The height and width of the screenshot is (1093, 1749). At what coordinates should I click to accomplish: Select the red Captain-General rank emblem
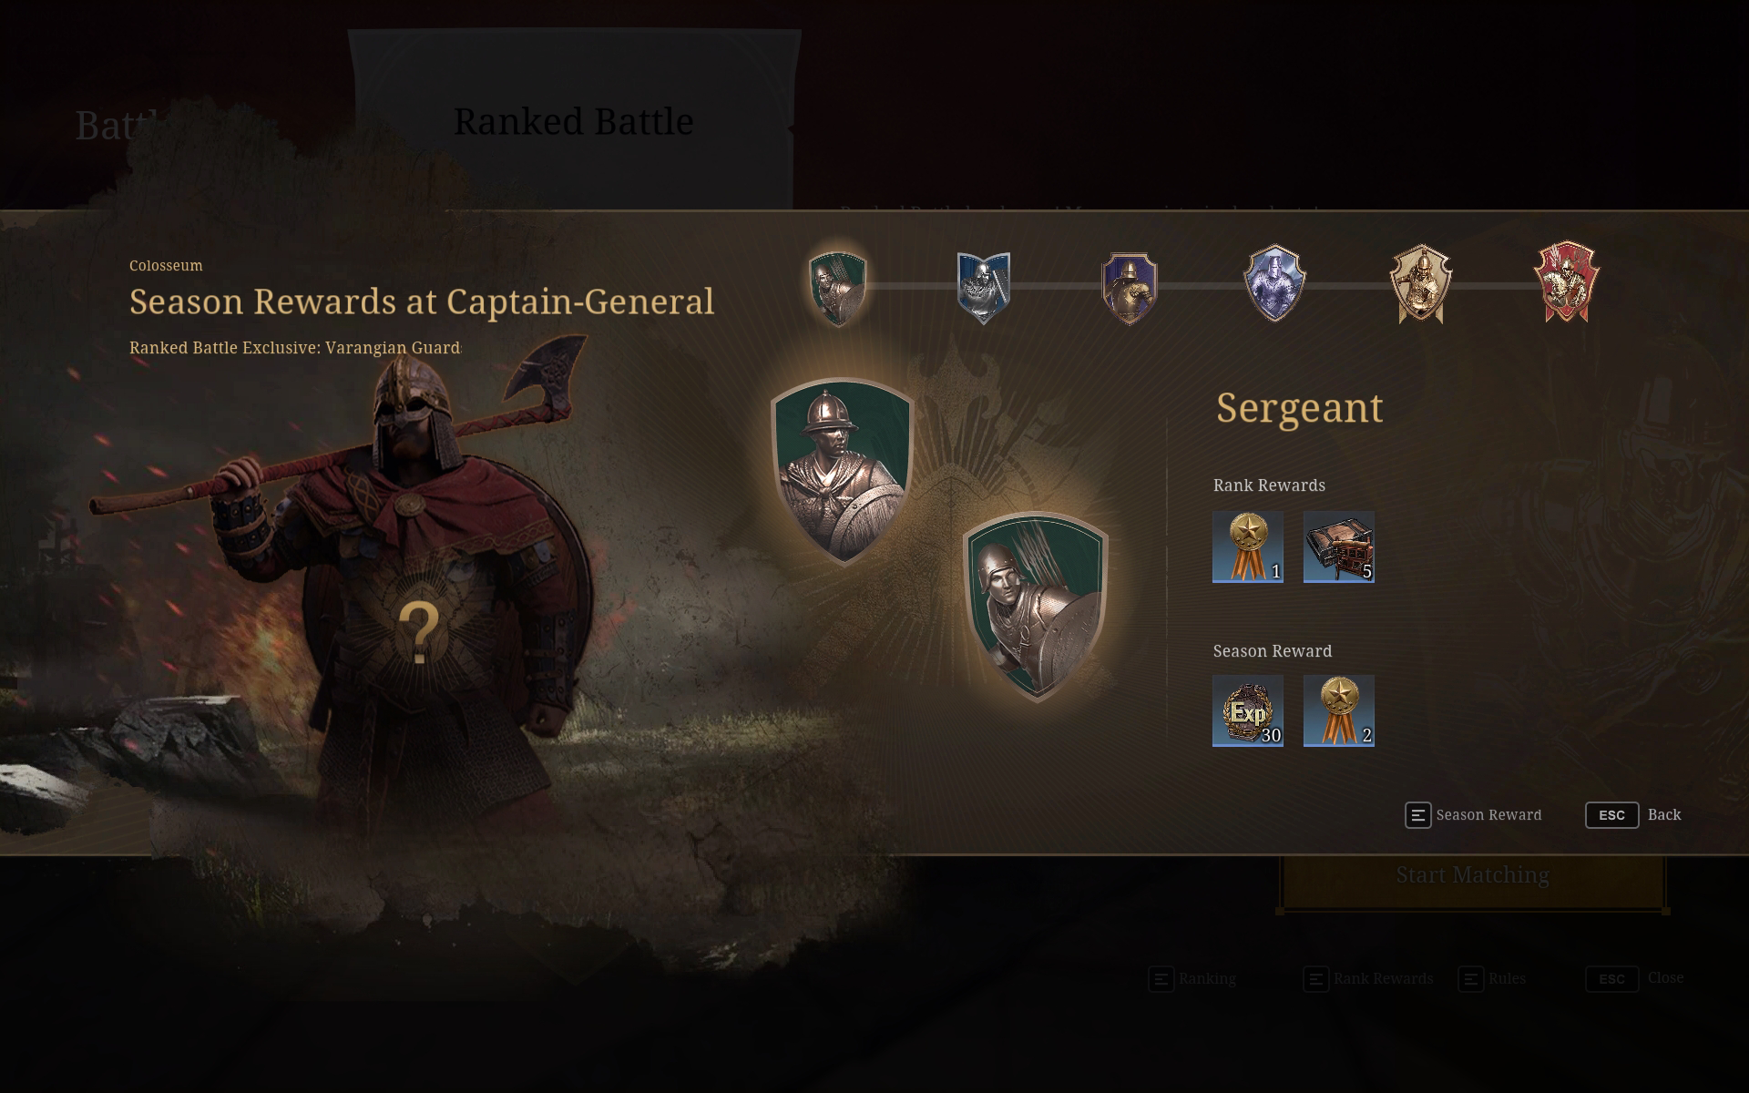click(x=1567, y=282)
